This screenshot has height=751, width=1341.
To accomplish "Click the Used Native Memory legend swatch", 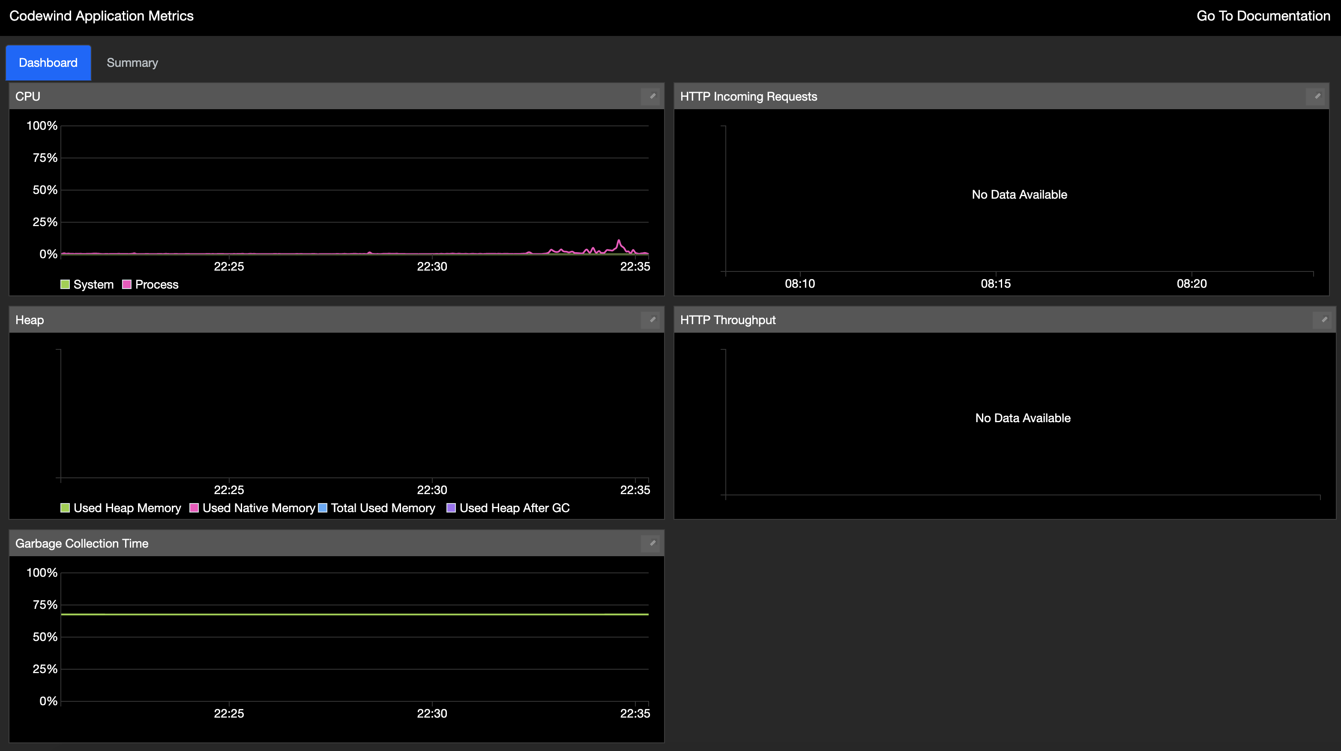I will point(194,508).
